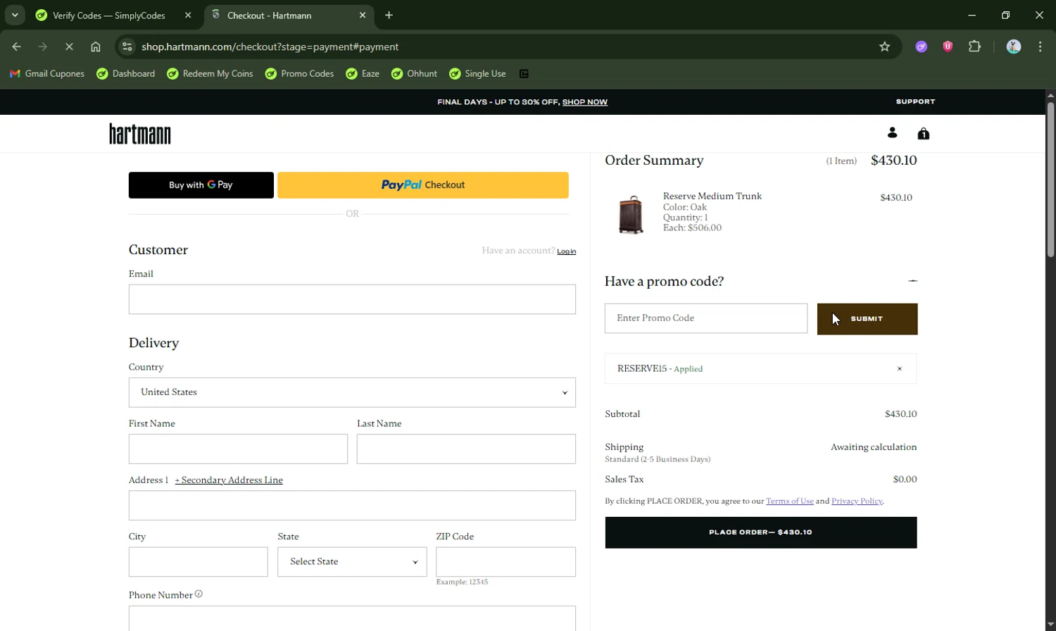
Task: Open the Ohhunt bookmark
Action: click(414, 73)
